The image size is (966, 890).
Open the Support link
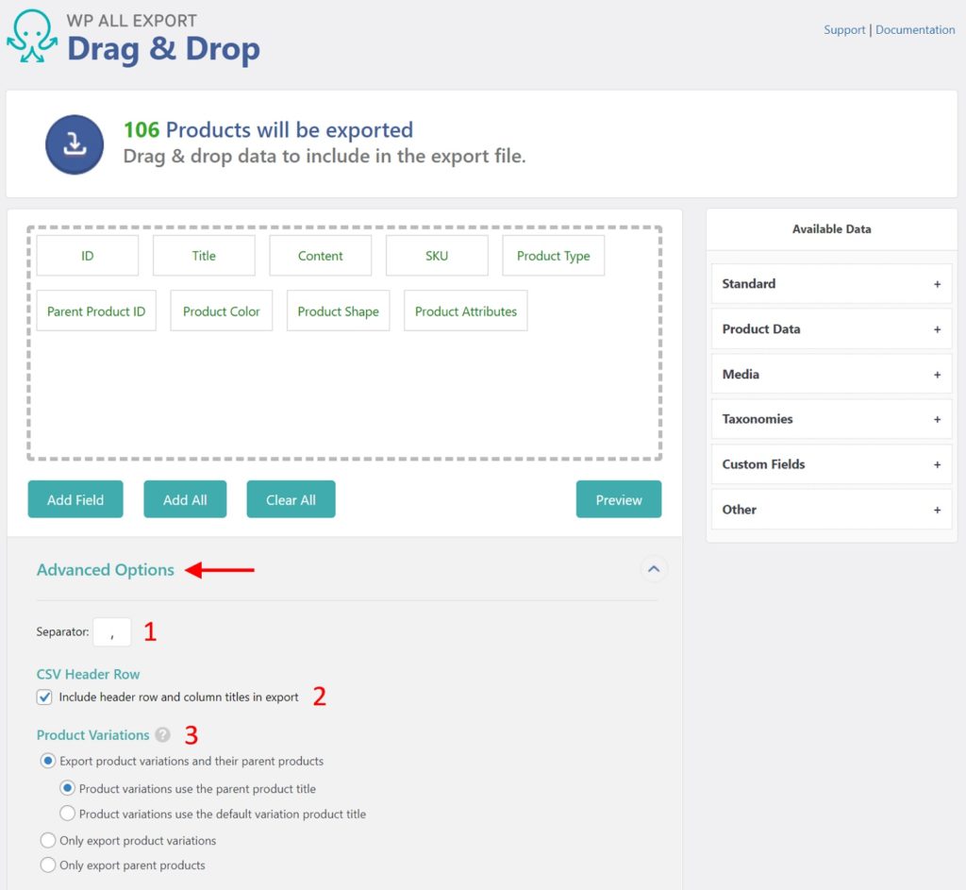click(844, 29)
